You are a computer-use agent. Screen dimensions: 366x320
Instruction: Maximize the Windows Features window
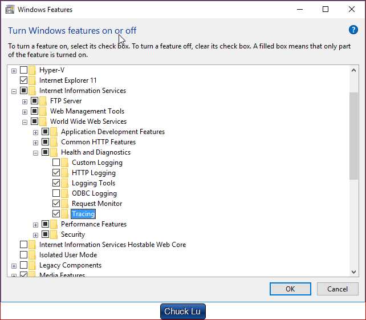[x=326, y=9]
